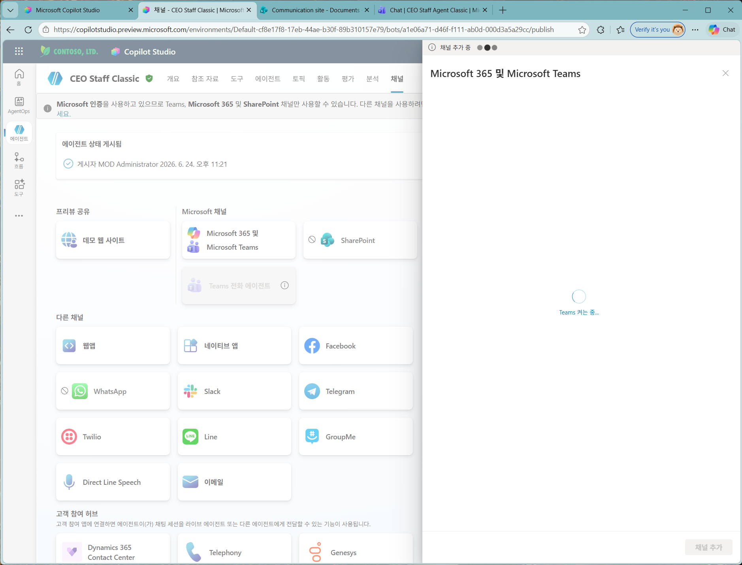Select the SharePoint channel card

click(360, 240)
